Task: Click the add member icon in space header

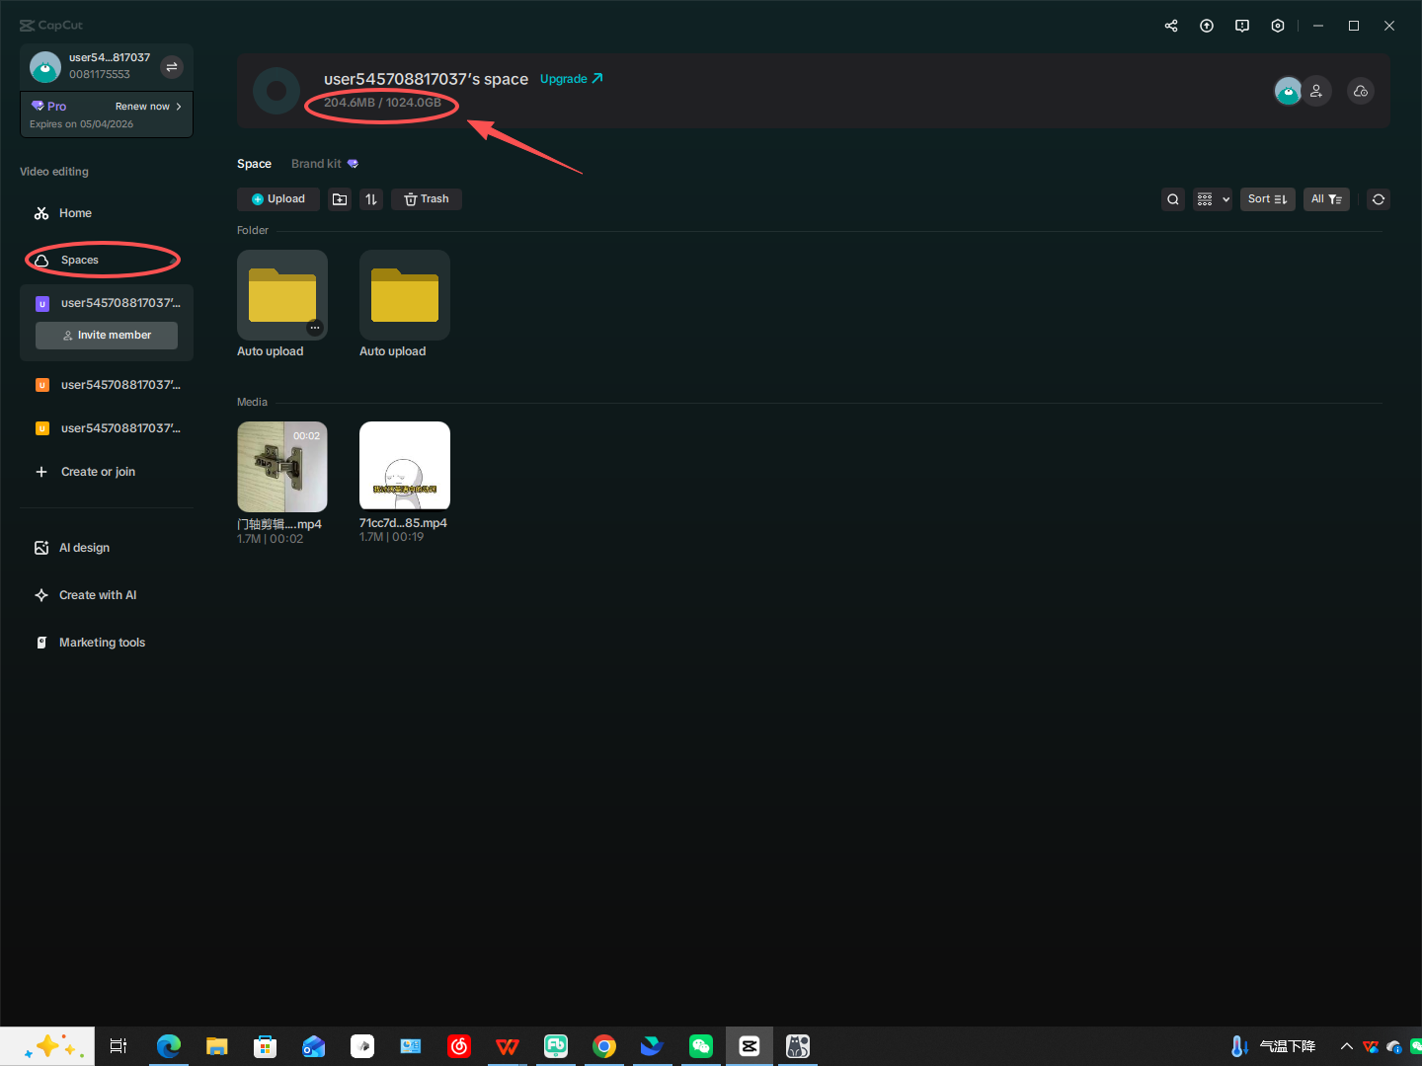Action: 1316,91
